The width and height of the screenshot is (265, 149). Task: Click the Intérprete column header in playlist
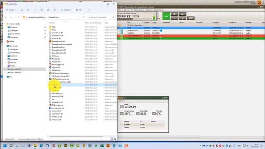(x=166, y=23)
